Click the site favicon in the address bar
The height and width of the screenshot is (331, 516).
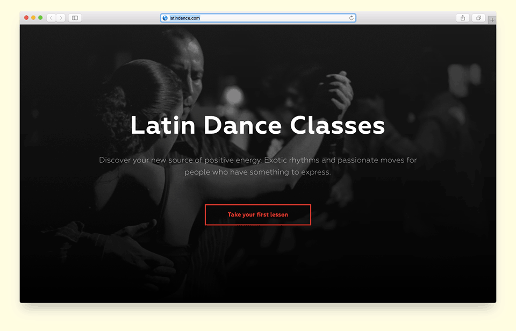click(x=164, y=17)
